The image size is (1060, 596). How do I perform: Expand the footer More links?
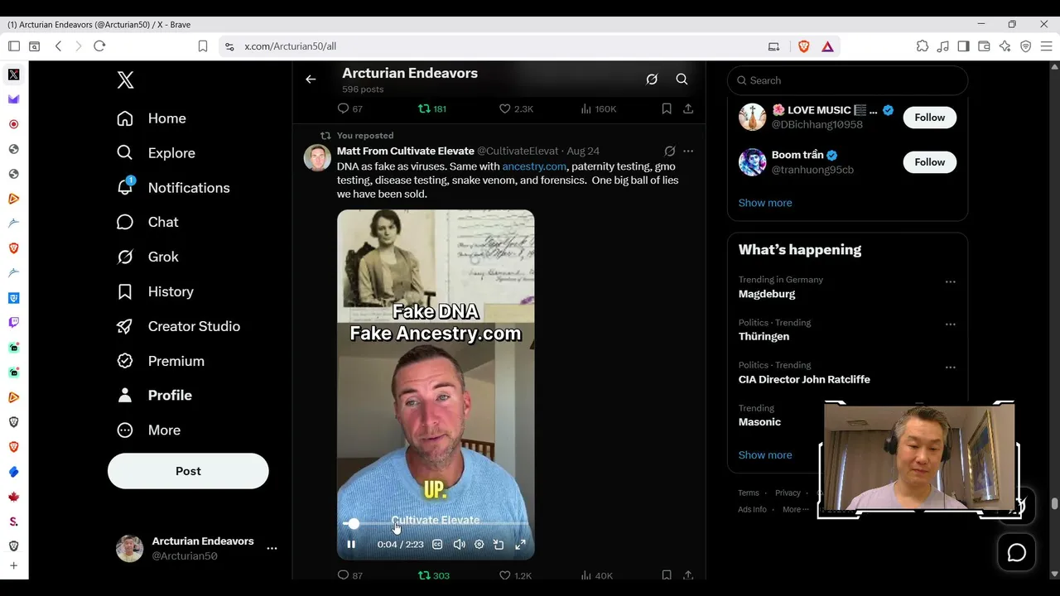click(x=795, y=510)
